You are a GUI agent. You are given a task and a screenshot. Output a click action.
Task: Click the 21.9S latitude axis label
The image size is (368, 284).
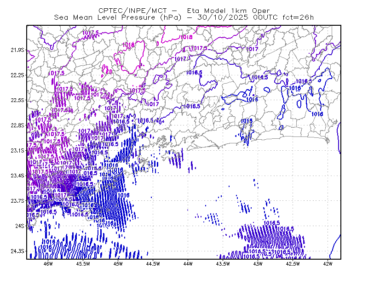pyautogui.click(x=17, y=50)
